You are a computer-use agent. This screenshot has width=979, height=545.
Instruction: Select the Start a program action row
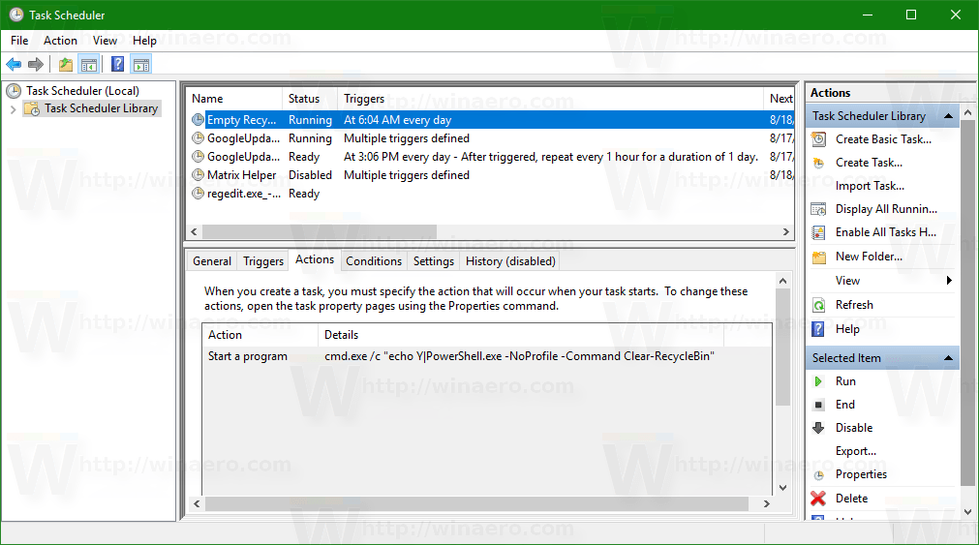click(487, 356)
